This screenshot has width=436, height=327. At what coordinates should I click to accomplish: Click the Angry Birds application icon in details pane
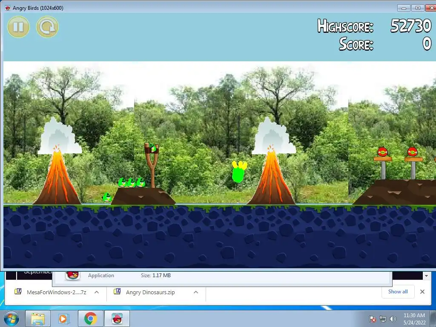click(x=72, y=275)
